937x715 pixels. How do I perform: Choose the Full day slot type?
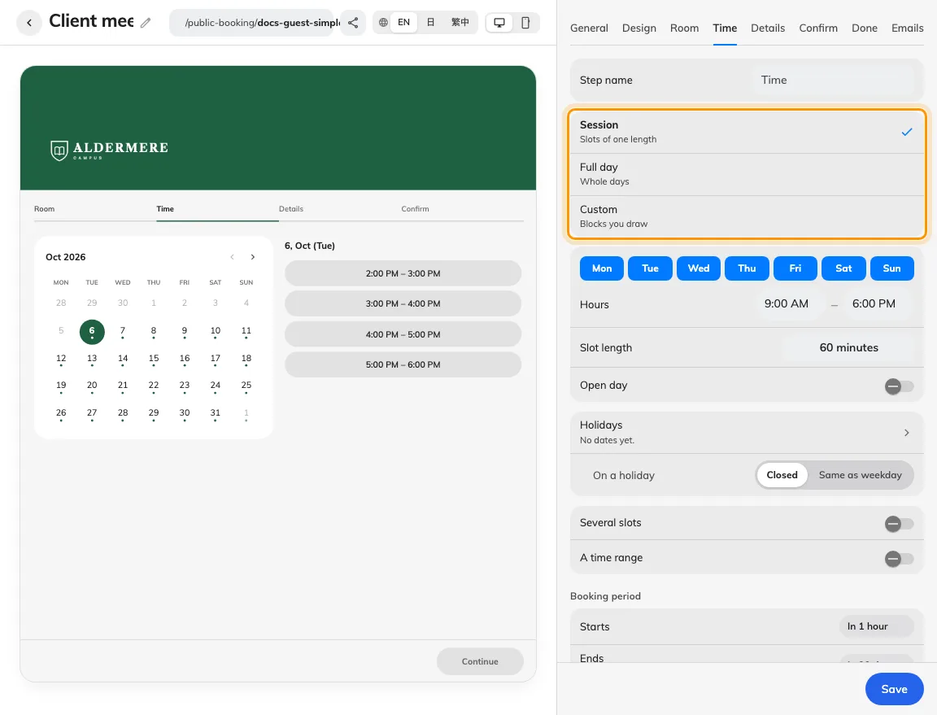point(747,175)
